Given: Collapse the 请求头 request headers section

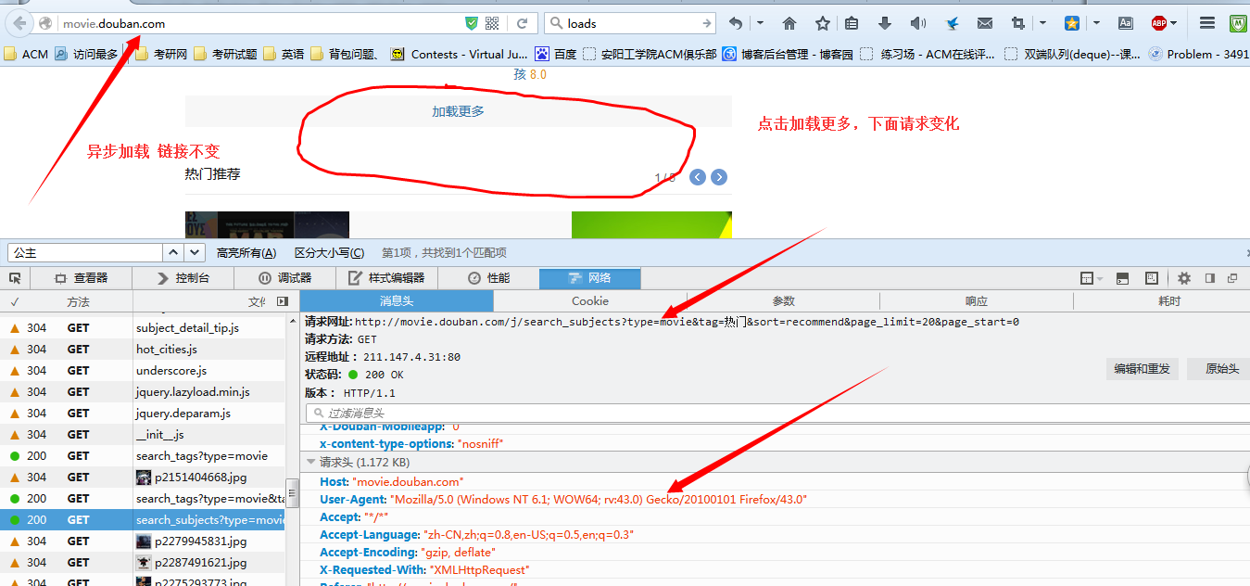Looking at the screenshot, I should coord(311,462).
